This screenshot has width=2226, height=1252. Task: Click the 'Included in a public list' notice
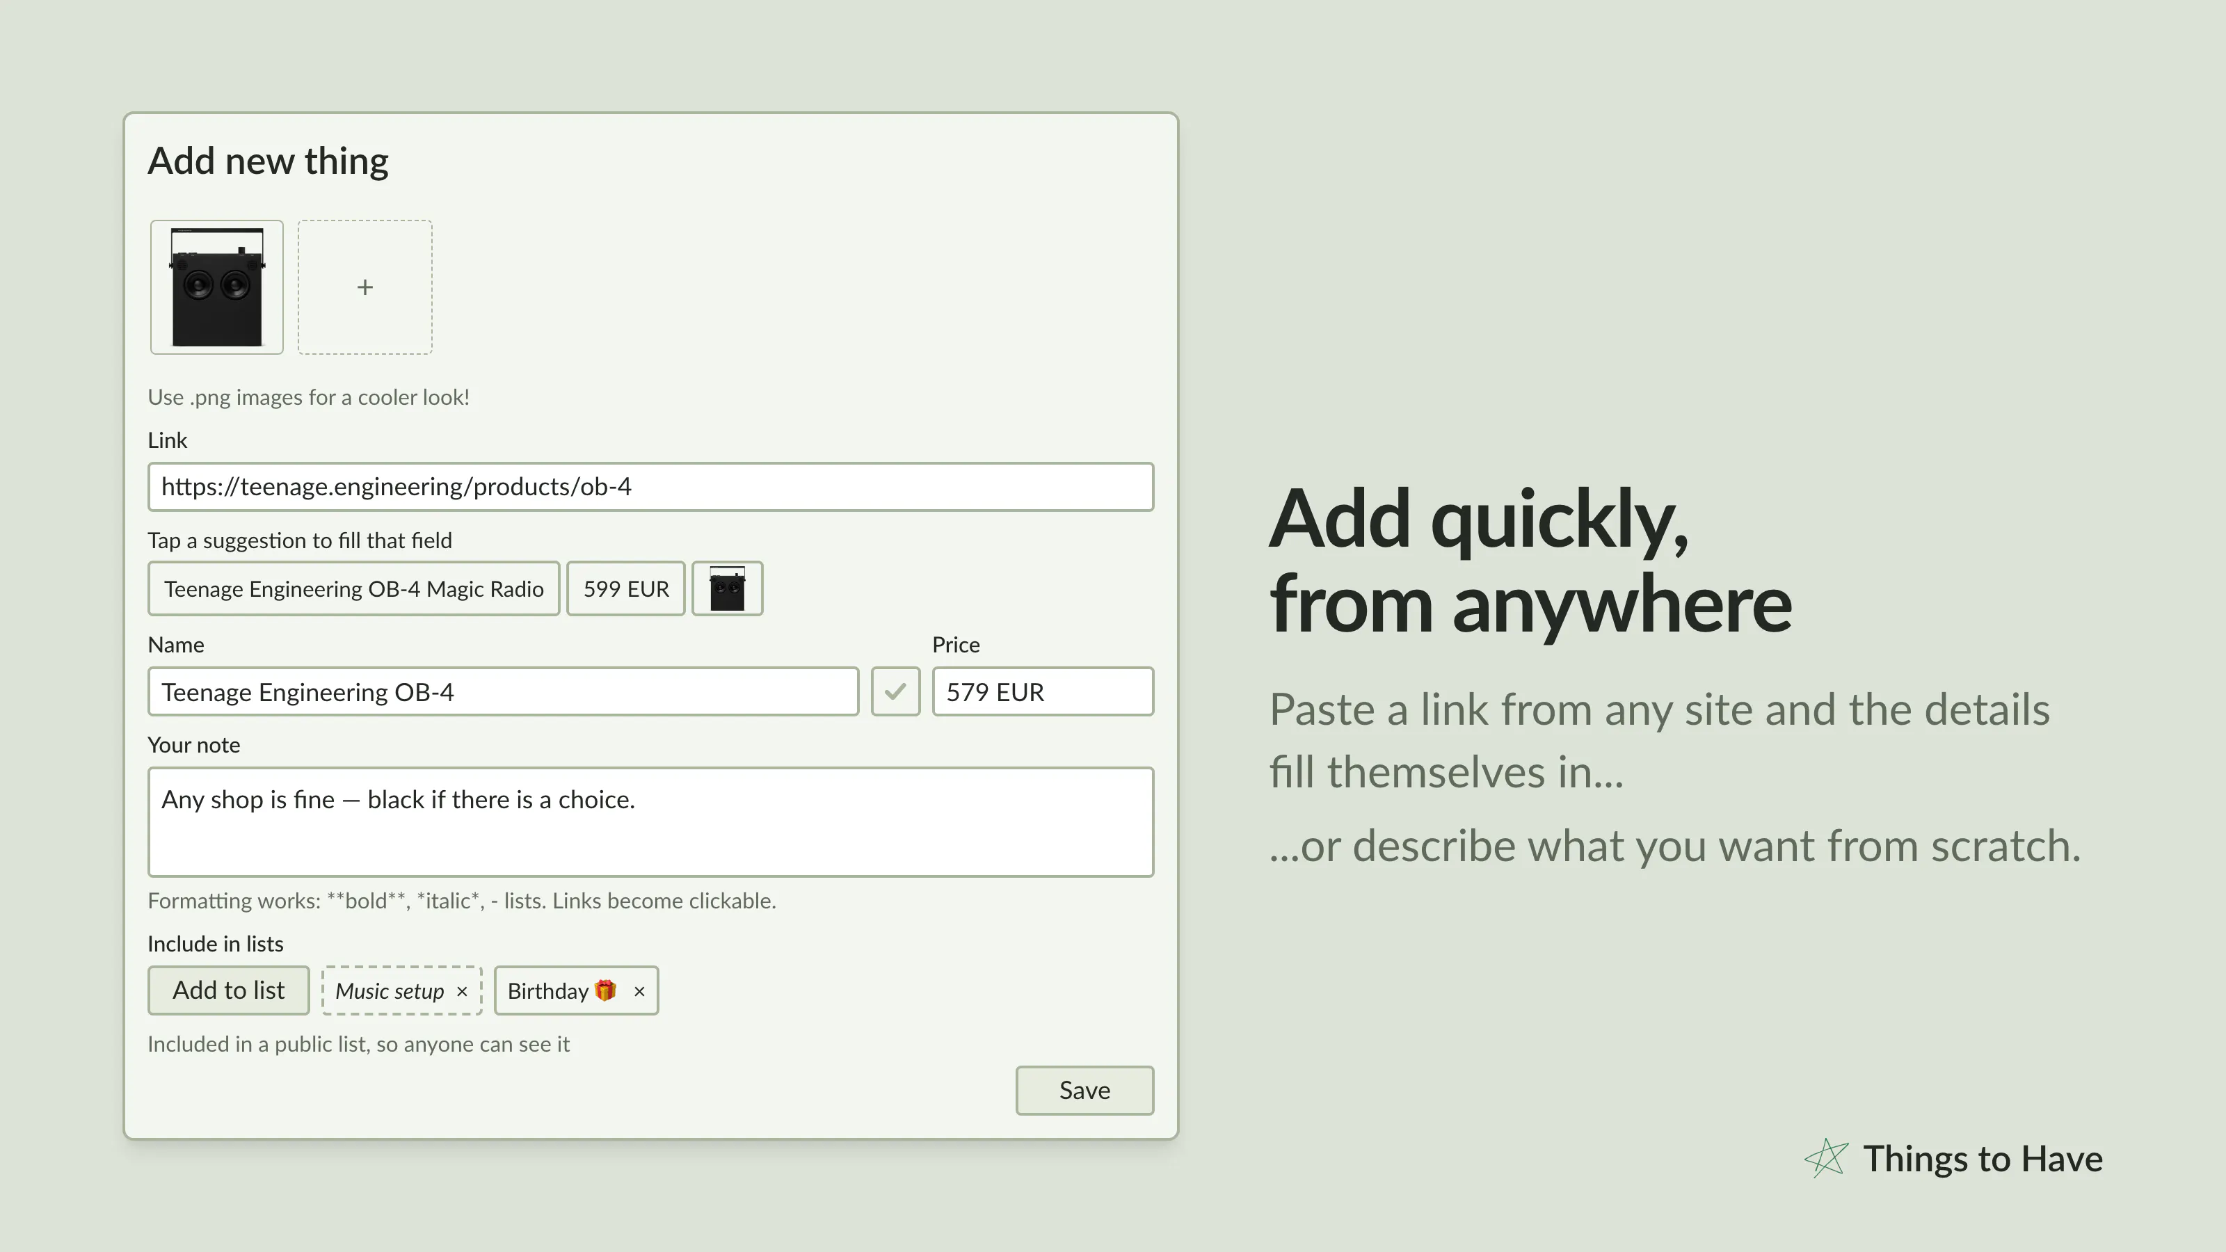click(x=359, y=1044)
